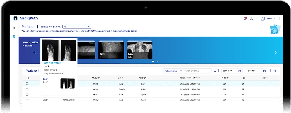
Task: Open the Patient Name filter dropdown
Action: 173,71
